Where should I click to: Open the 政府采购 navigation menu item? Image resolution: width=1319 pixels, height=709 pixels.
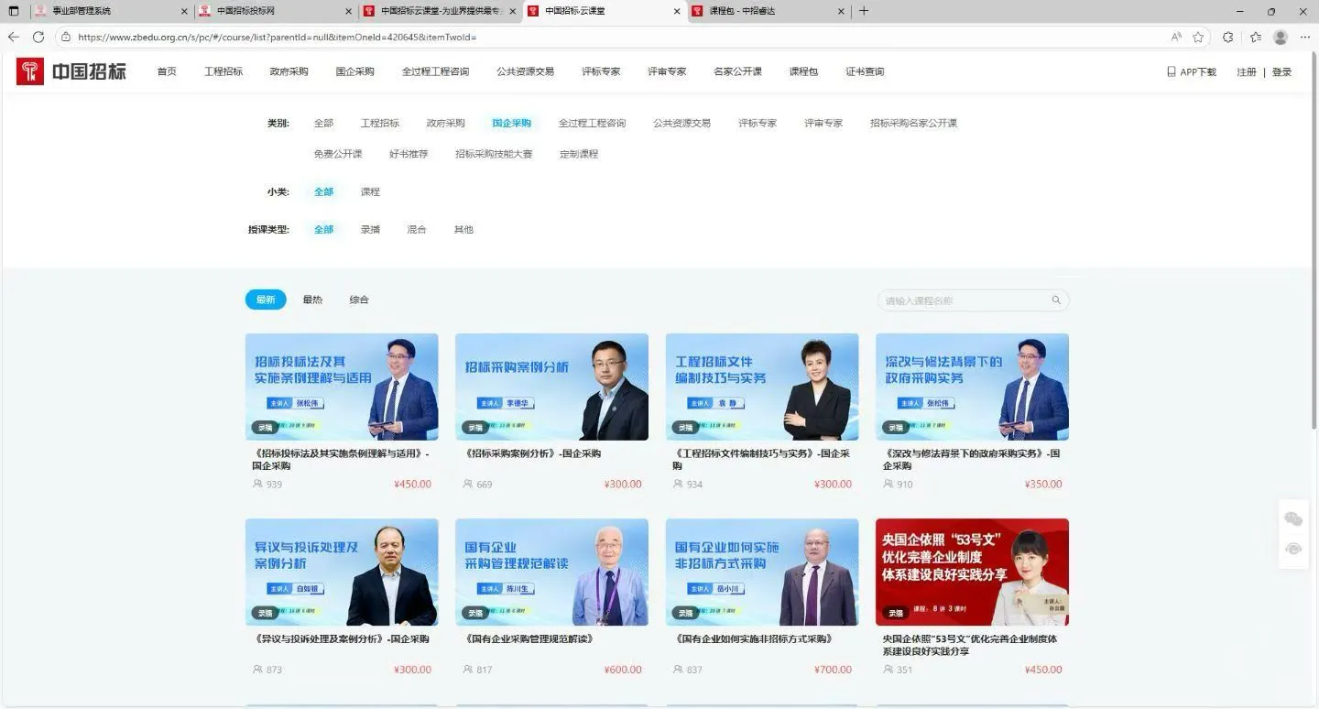click(289, 71)
